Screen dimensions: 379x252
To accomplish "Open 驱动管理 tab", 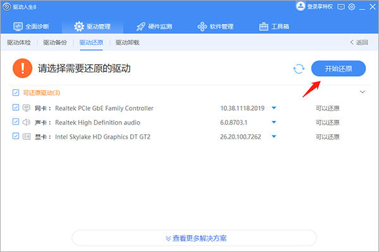I will pyautogui.click(x=92, y=26).
